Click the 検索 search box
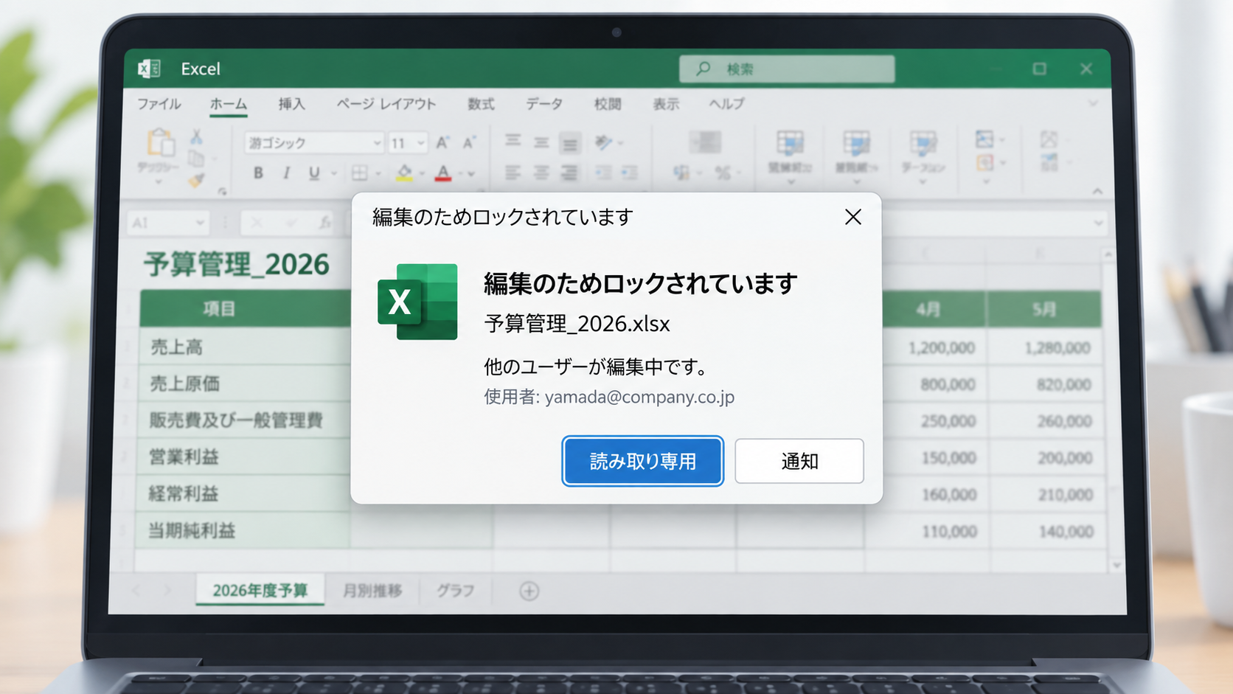The width and height of the screenshot is (1233, 694). coord(787,69)
